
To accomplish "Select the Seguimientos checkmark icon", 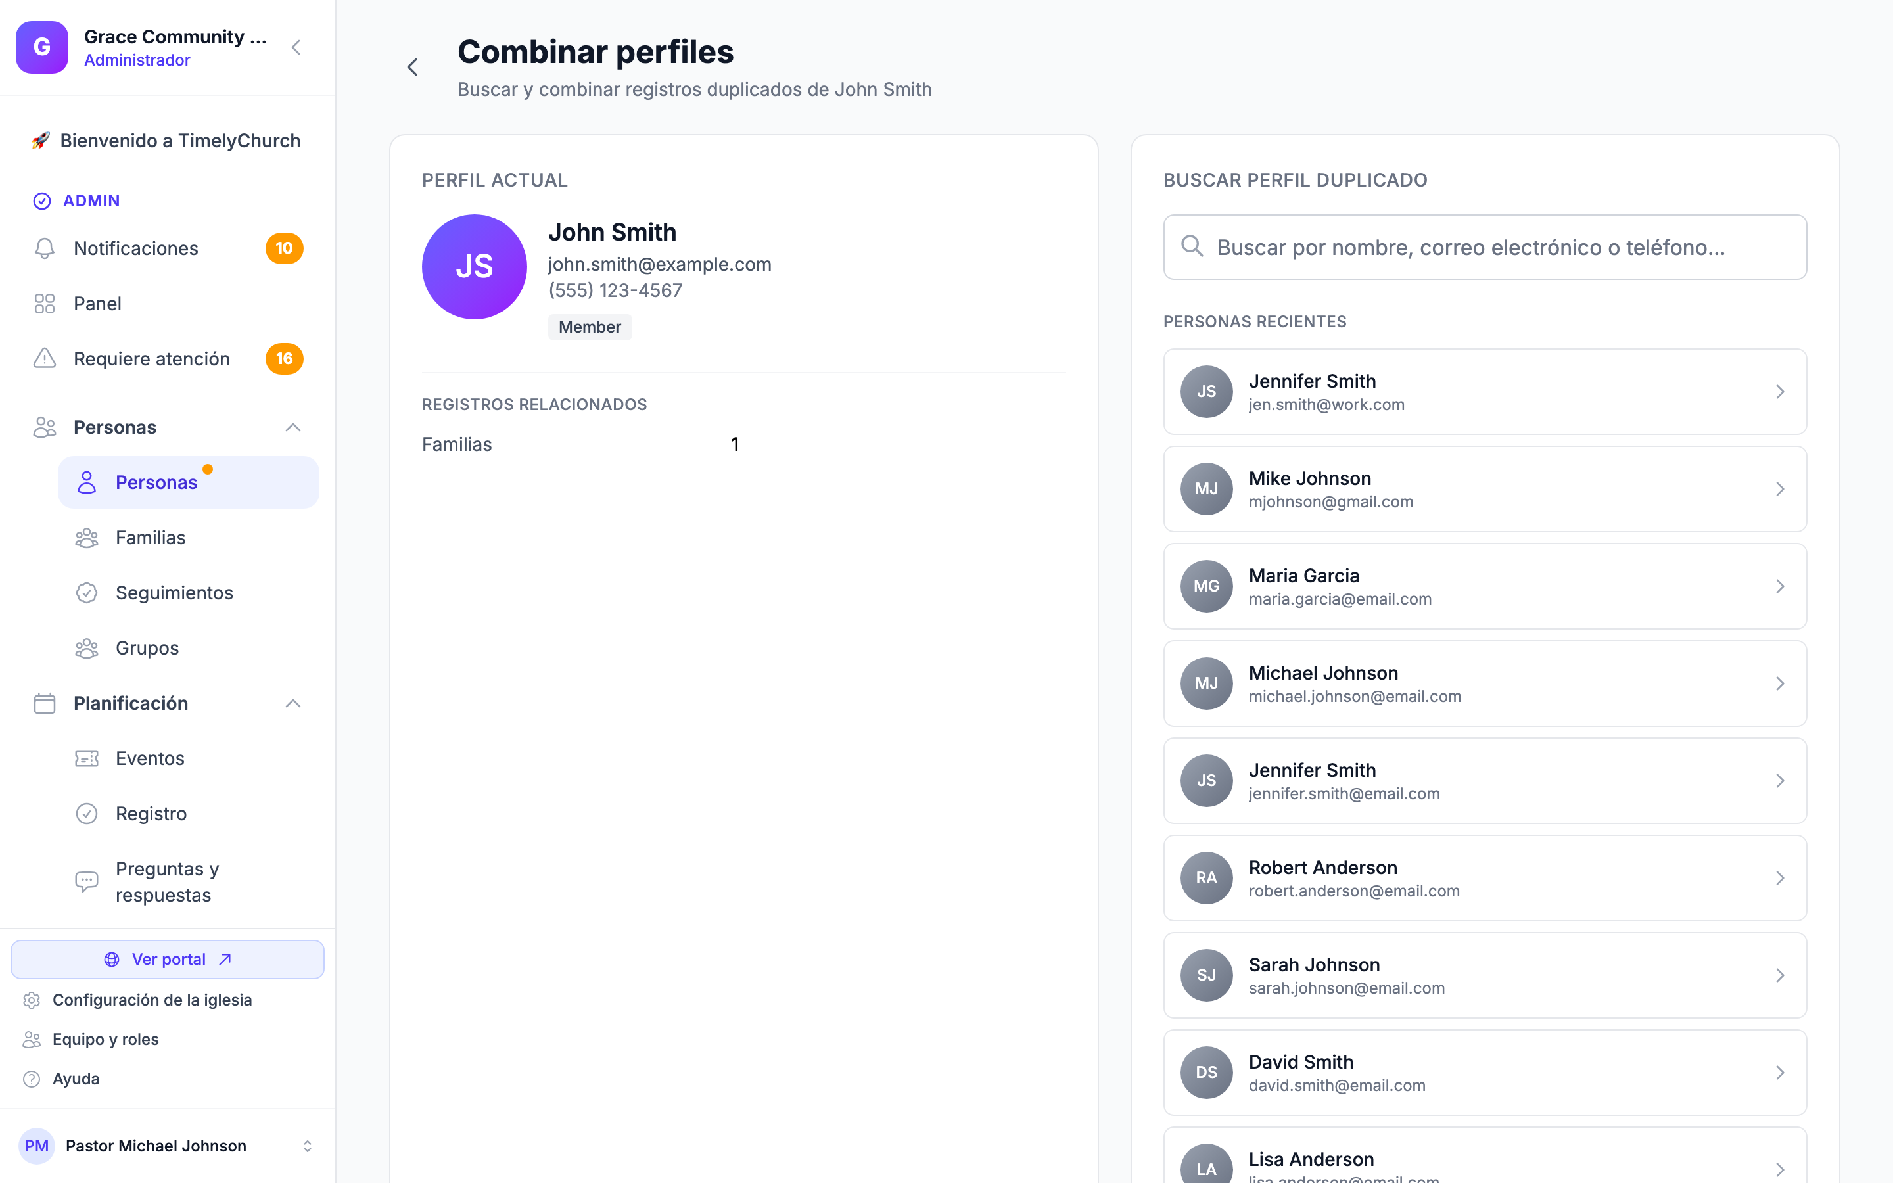I will tap(87, 593).
